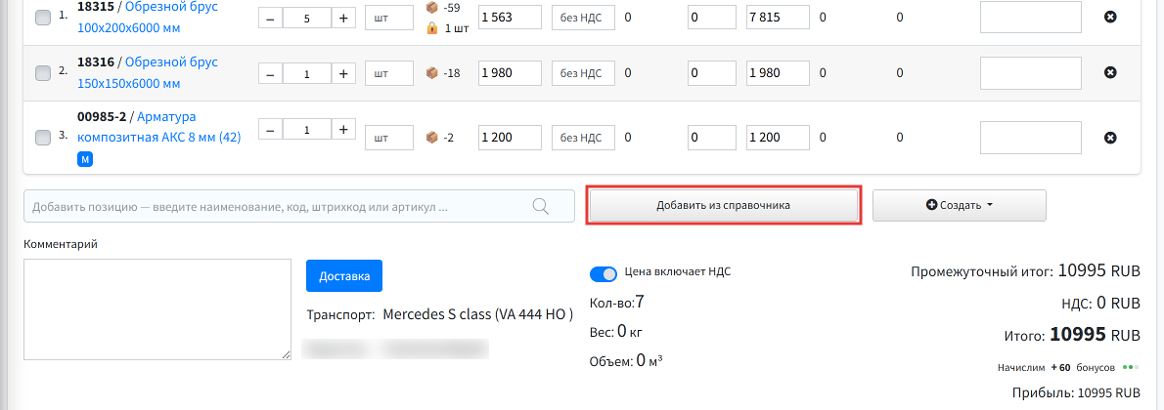Viewport: 1164px width, 410px height.
Task: Increase quantity of 18315 with plus
Action: [343, 18]
